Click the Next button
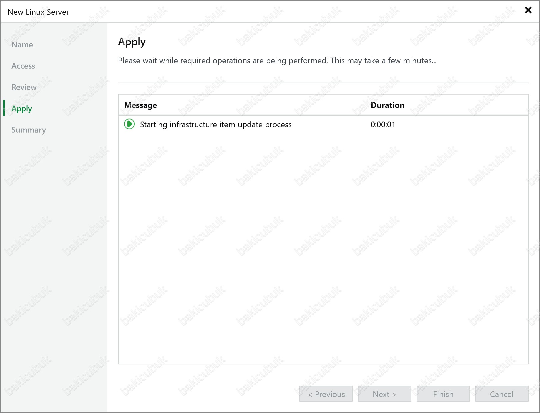 pyautogui.click(x=384, y=394)
